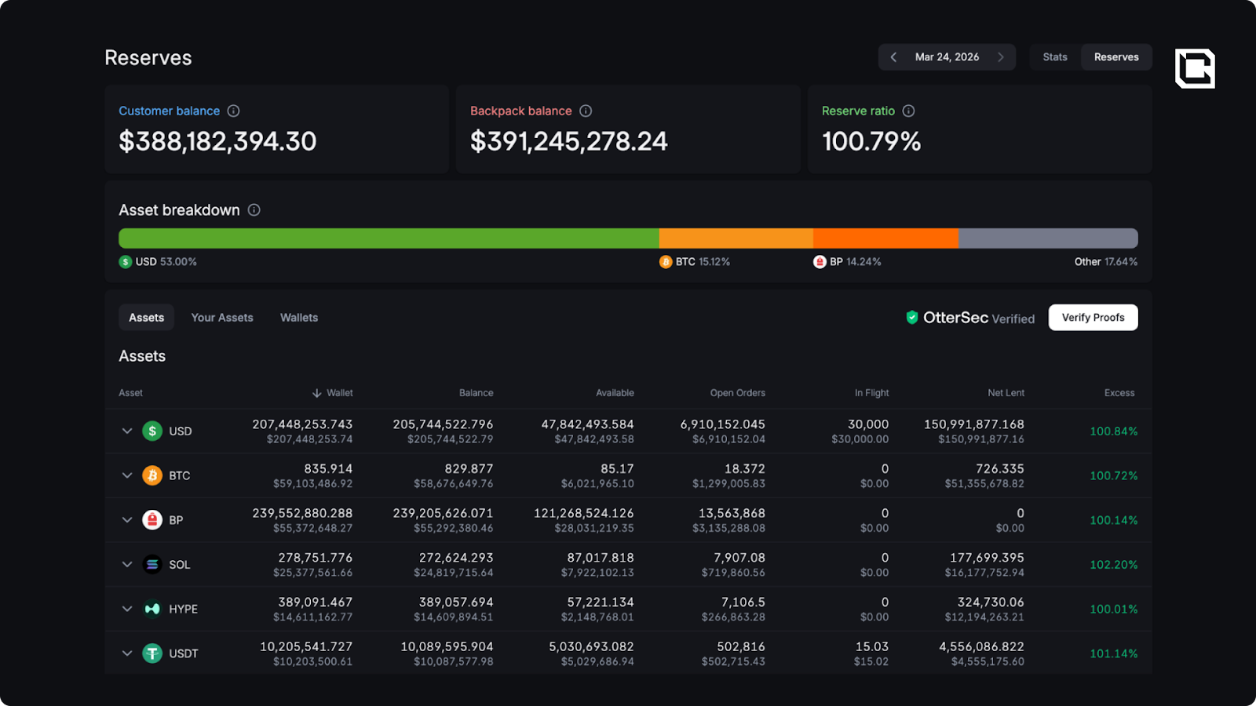1256x706 pixels.
Task: Click the OtterSec green shield icon
Action: (912, 318)
